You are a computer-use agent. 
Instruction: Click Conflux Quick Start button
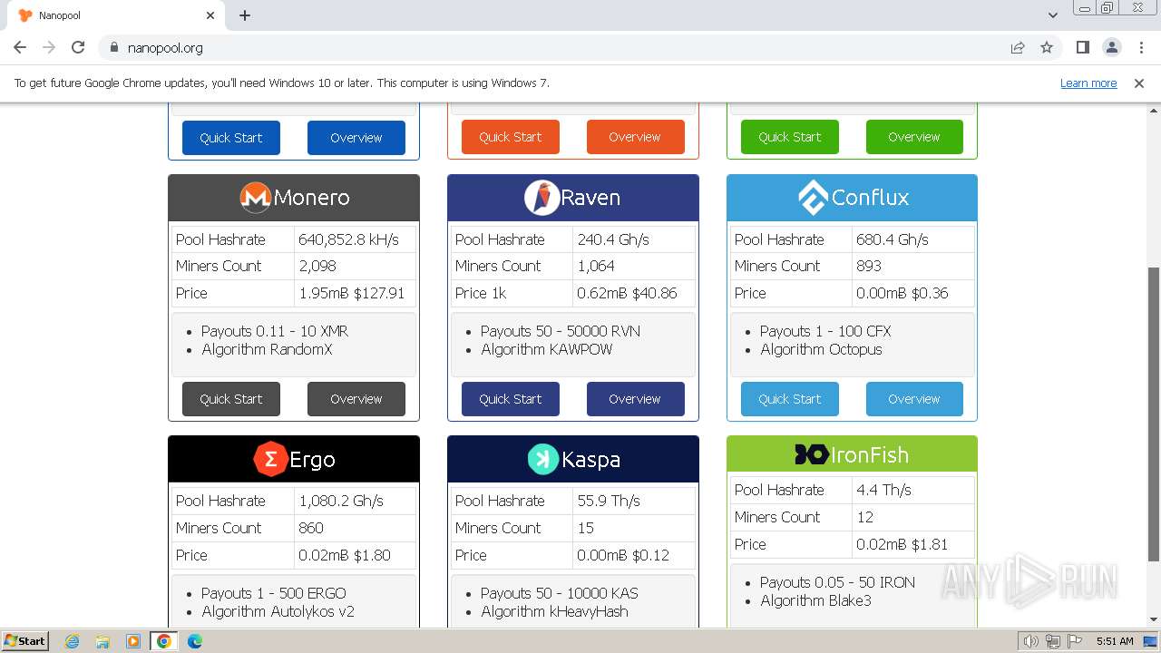790,399
